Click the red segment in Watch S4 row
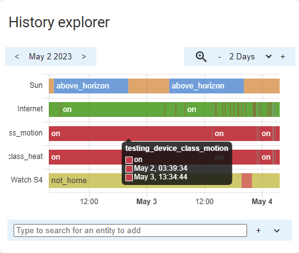Image resolution: width=299 pixels, height=253 pixels. pyautogui.click(x=246, y=181)
